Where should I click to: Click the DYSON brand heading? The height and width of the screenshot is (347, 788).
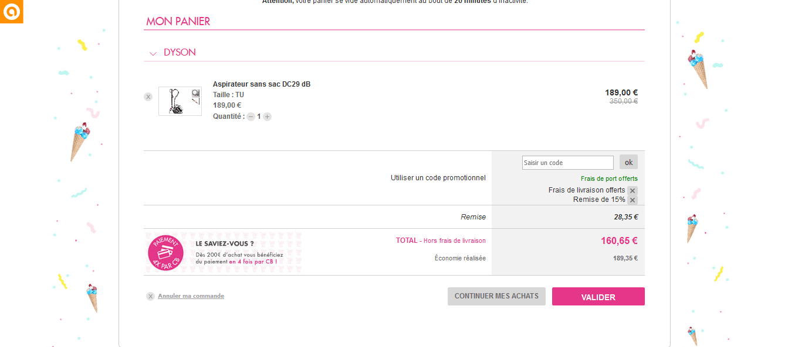[x=180, y=52]
